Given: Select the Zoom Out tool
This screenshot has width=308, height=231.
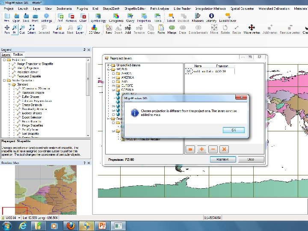Looking at the screenshot, I should click(x=22, y=29).
